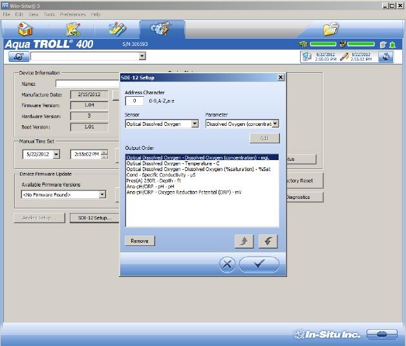The height and width of the screenshot is (346, 406).
Task: Increment the manual time spinner
Action: 105,152
